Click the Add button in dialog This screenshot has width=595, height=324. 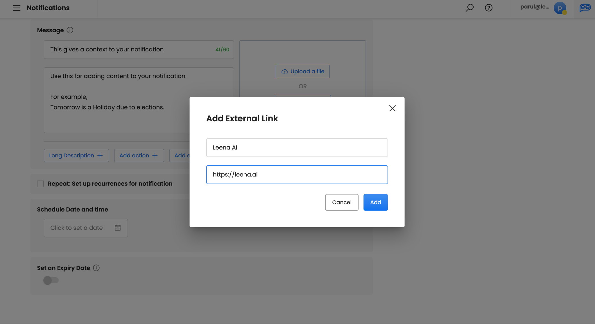tap(375, 202)
